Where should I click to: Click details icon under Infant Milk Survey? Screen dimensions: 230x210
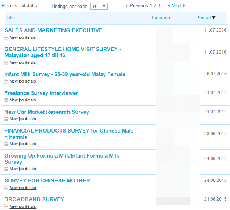point(6,81)
